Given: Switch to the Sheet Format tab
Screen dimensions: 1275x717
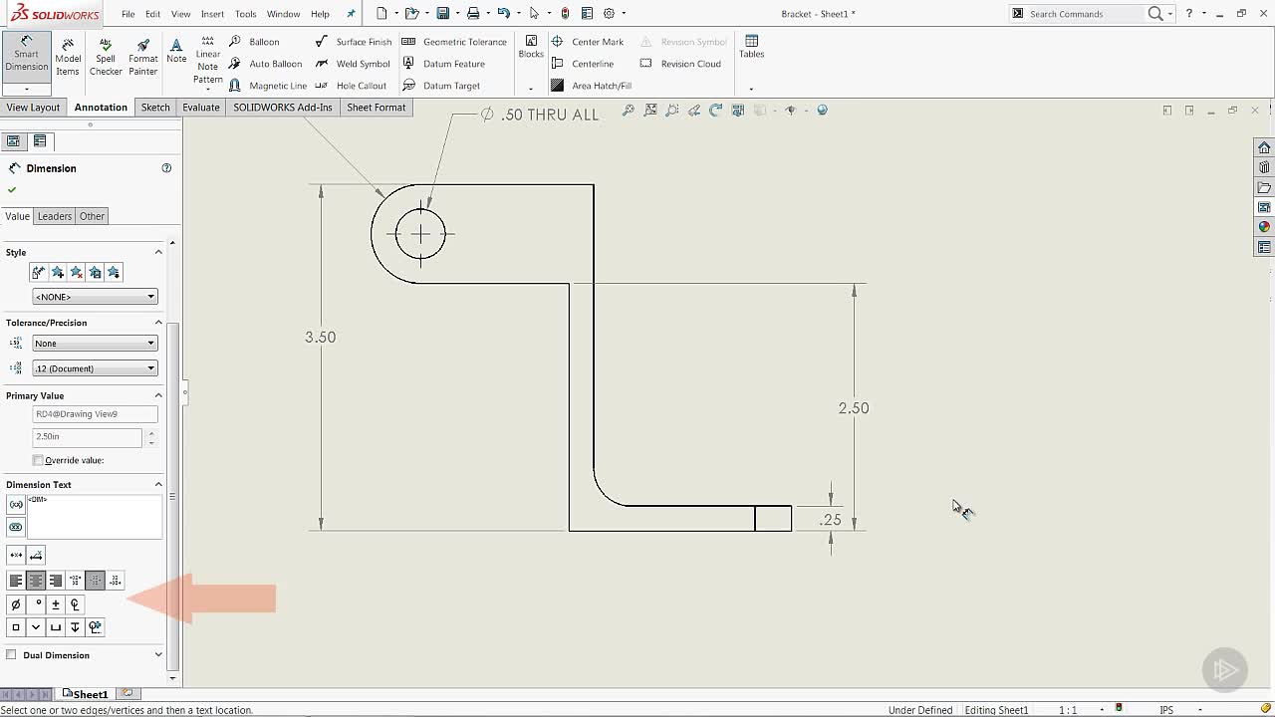Looking at the screenshot, I should 376,108.
